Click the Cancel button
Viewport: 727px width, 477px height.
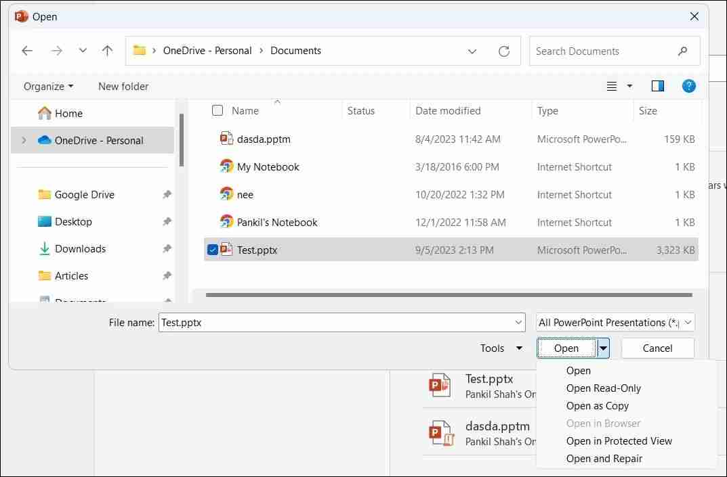657,348
